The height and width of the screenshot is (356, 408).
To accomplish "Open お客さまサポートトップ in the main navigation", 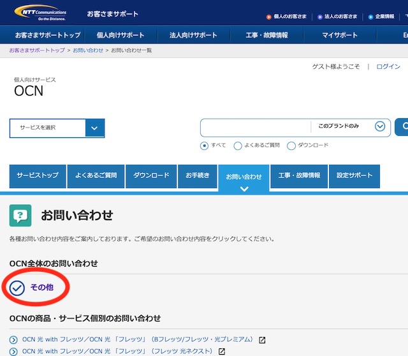I will click(x=48, y=35).
